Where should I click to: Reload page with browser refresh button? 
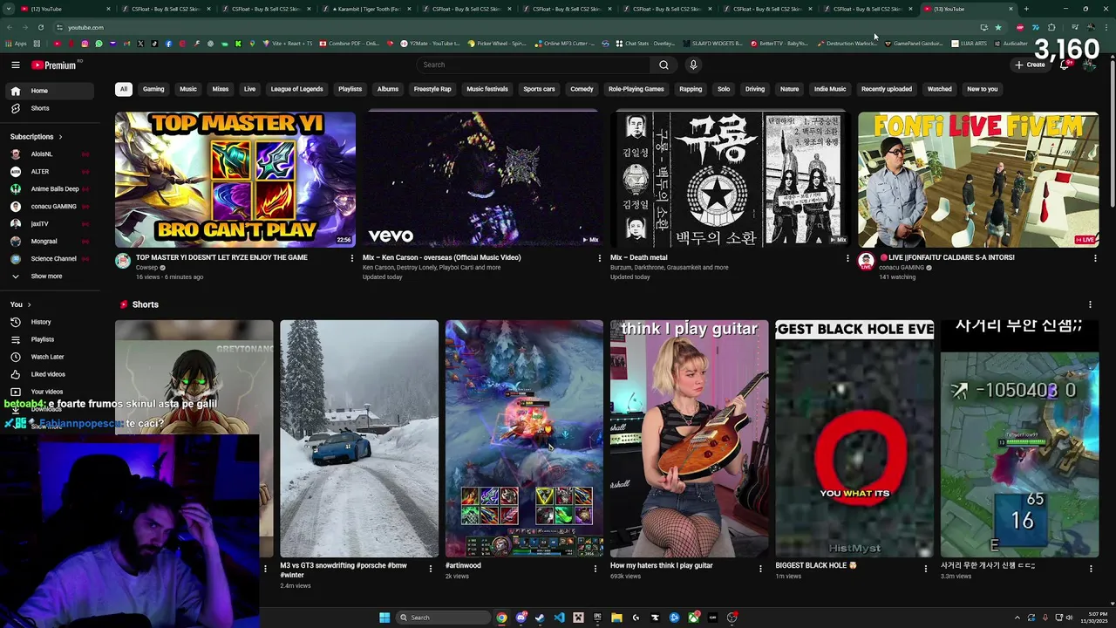tap(41, 27)
